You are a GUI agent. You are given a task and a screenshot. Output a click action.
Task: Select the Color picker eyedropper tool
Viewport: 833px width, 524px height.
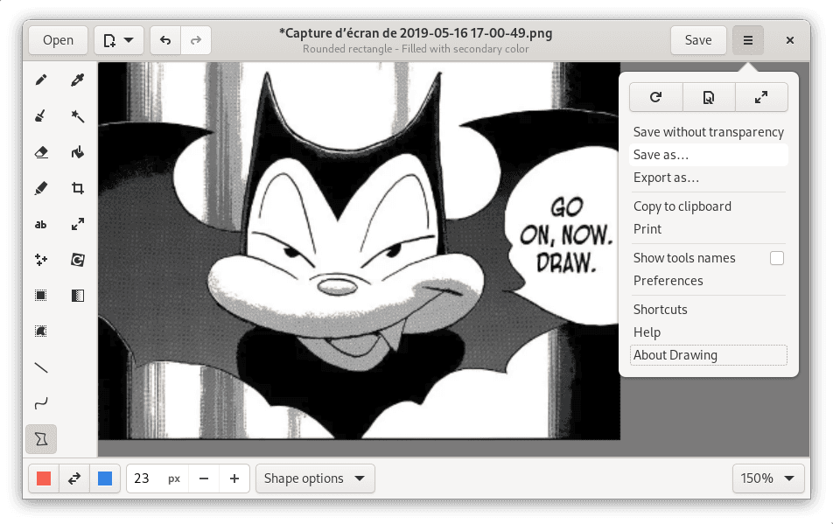78,80
